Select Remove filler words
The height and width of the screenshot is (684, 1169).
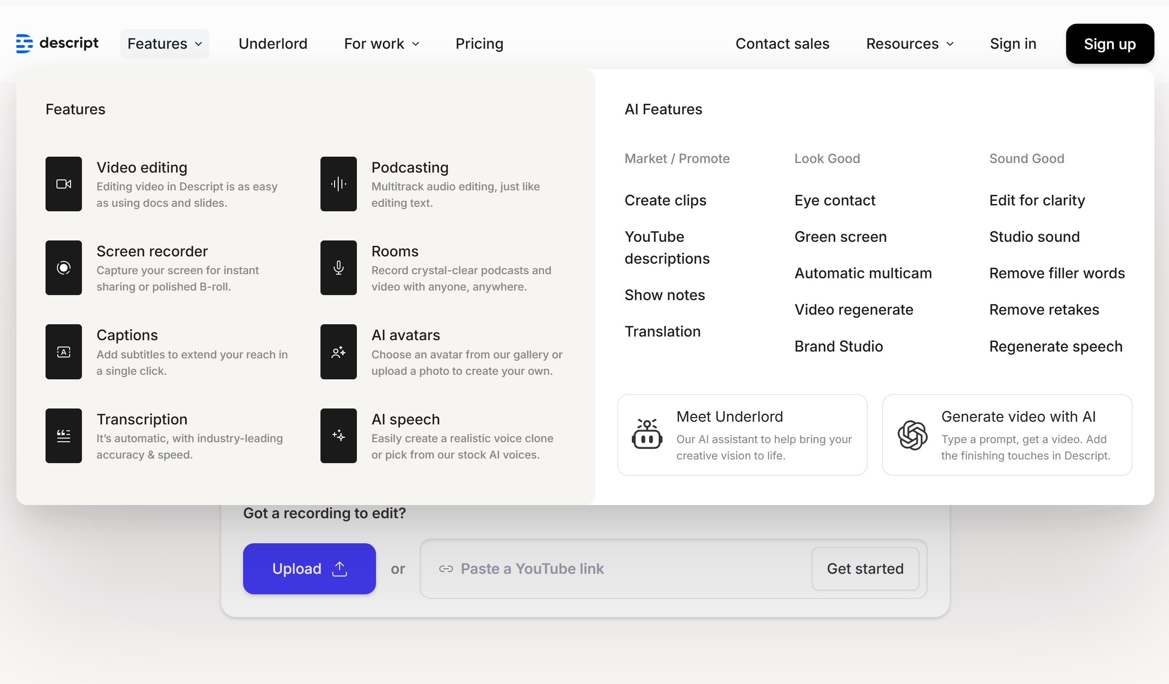pos(1057,273)
